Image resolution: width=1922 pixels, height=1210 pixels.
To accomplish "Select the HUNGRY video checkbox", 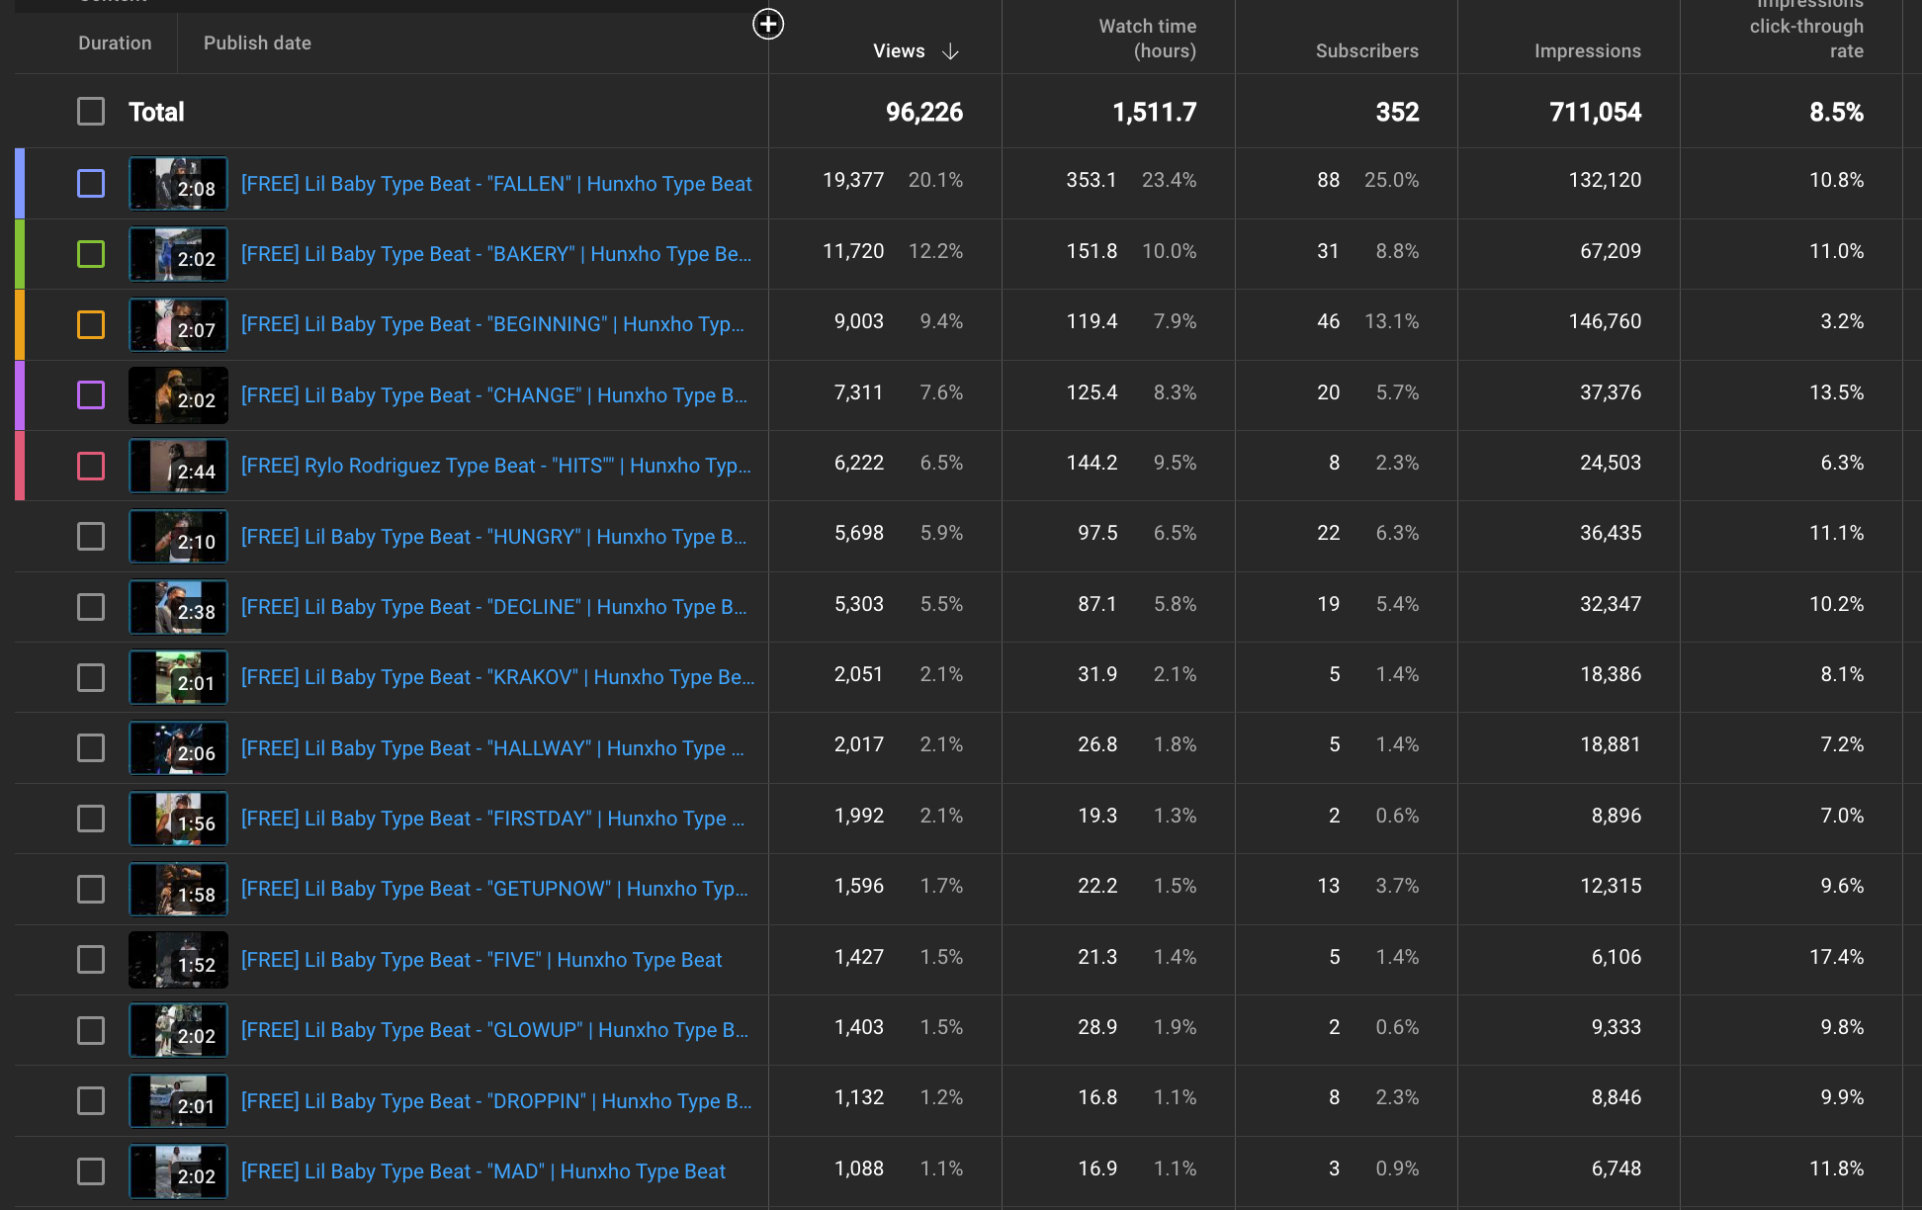I will [91, 537].
